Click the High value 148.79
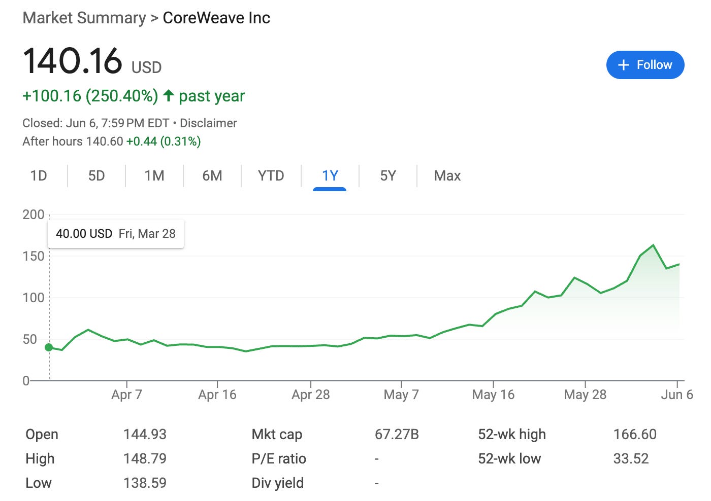 [x=145, y=459]
